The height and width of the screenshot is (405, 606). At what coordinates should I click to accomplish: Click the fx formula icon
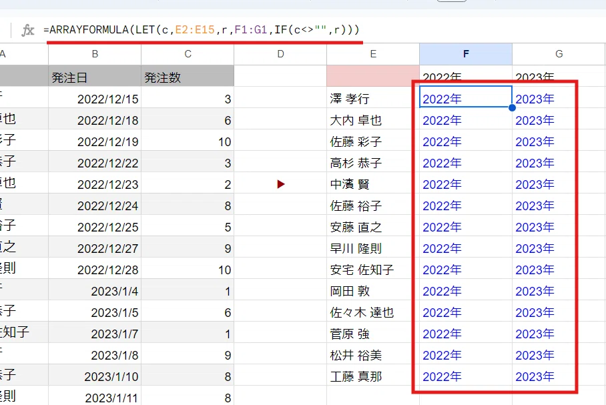click(28, 30)
